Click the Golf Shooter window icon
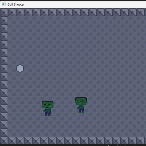 click(4, 4)
